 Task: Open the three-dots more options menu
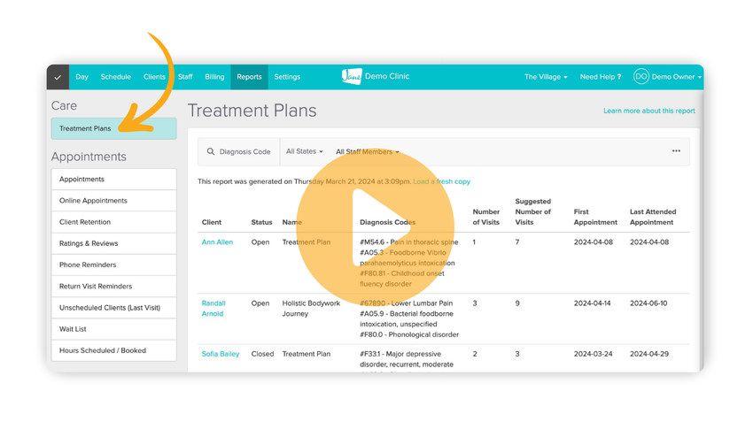click(x=676, y=151)
